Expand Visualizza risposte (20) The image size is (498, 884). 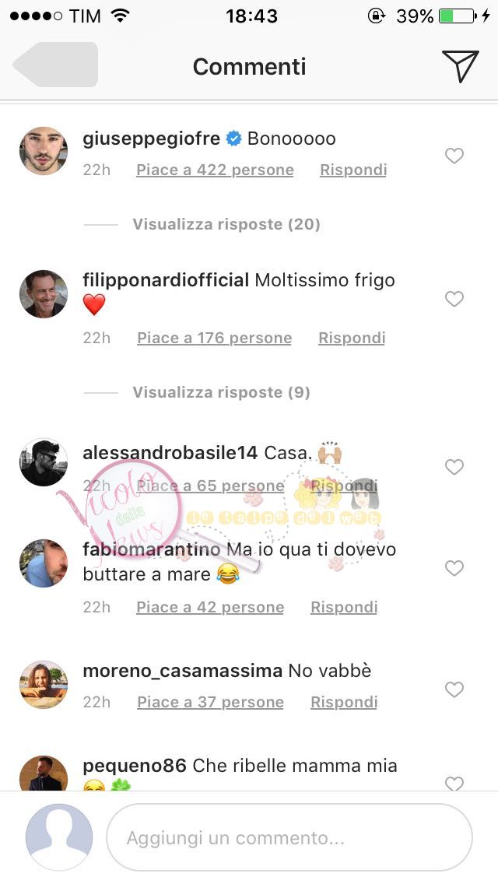[x=226, y=224]
